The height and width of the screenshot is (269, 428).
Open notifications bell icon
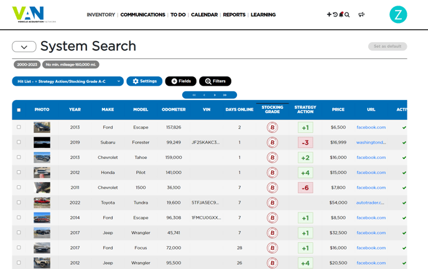341,14
